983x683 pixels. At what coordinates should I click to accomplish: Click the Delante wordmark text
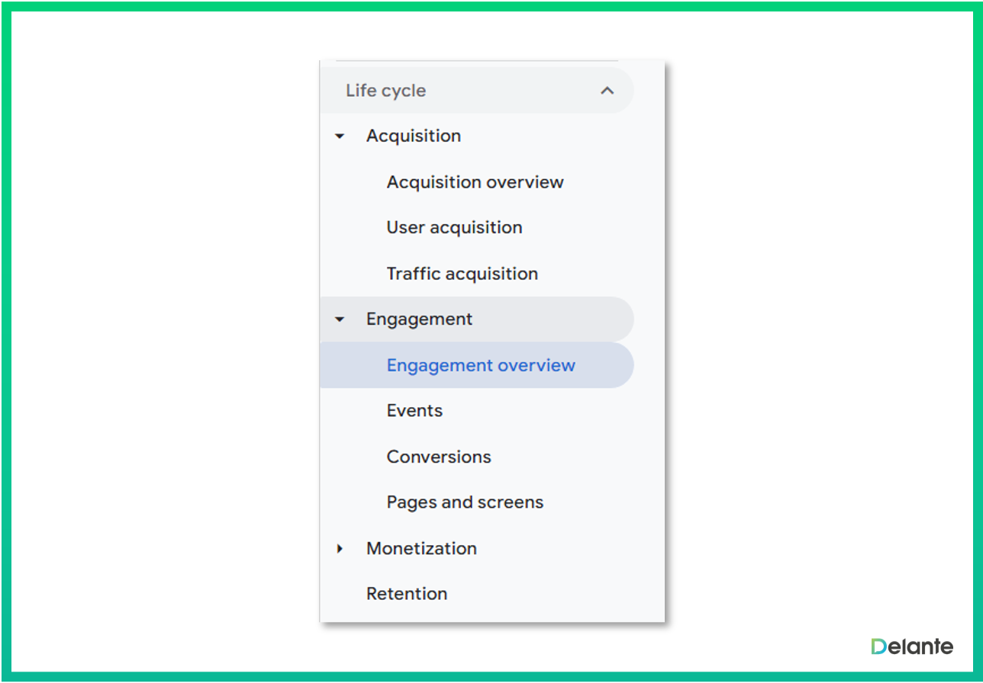922,646
